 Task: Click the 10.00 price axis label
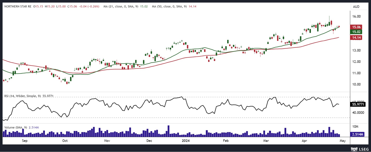coord(356,84)
